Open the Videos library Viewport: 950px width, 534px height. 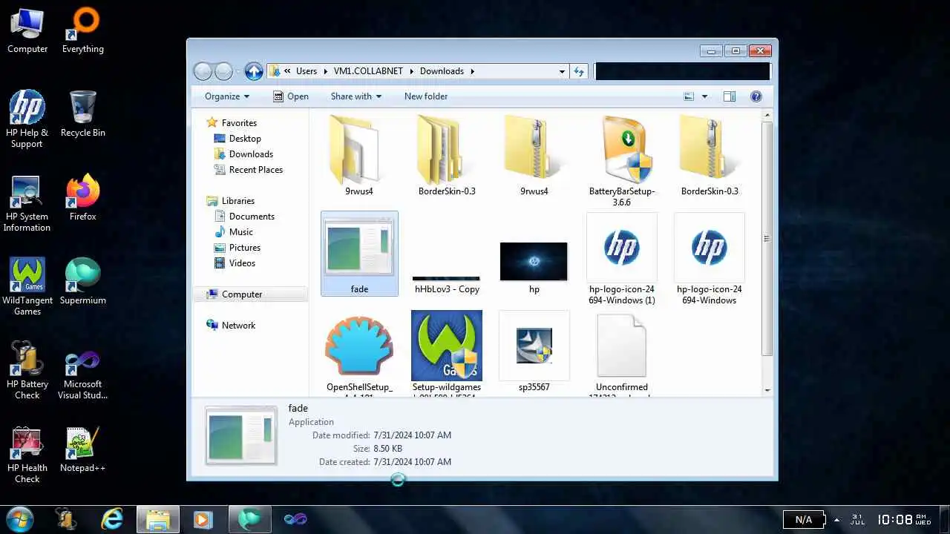[x=242, y=263]
